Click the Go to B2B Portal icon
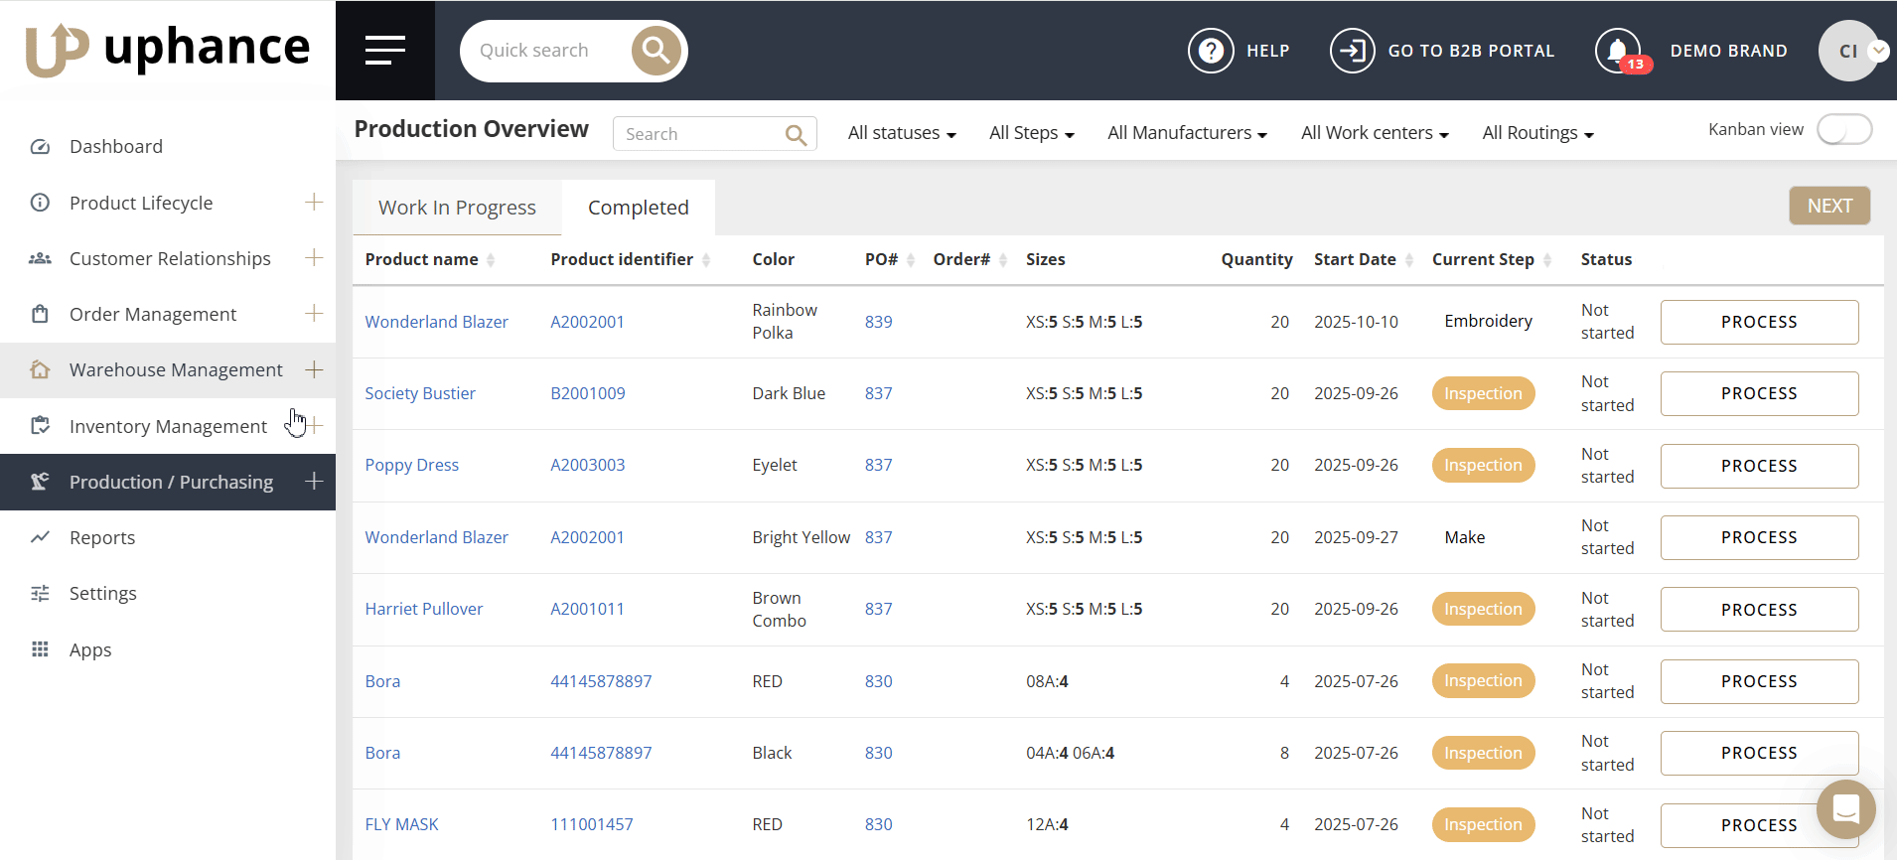This screenshot has width=1897, height=860. click(x=1352, y=51)
